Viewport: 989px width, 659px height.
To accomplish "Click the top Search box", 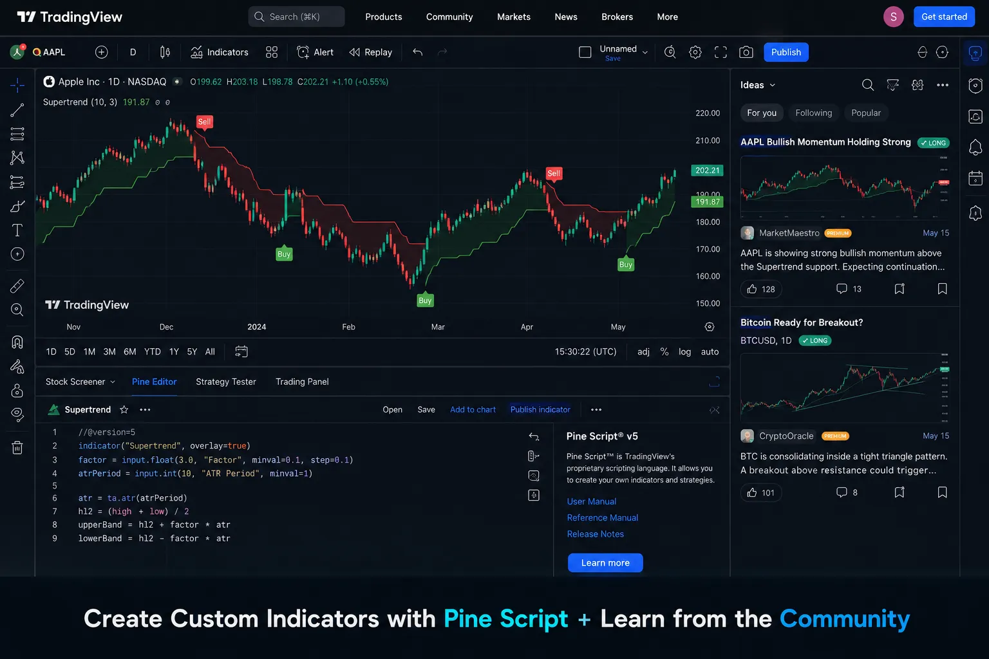I will (296, 17).
